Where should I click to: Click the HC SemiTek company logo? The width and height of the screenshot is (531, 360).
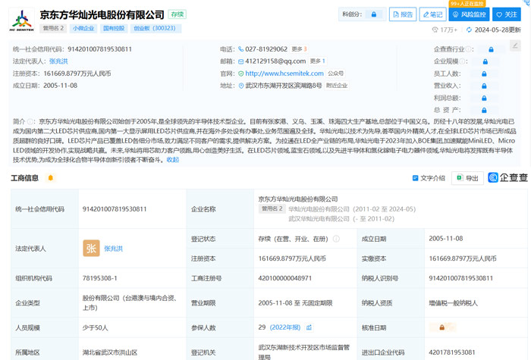(x=20, y=20)
